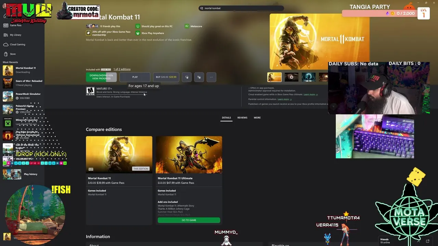Viewport: 438px width, 246px height.
Task: Click the Most Recents sidebar label
Action: point(10,62)
